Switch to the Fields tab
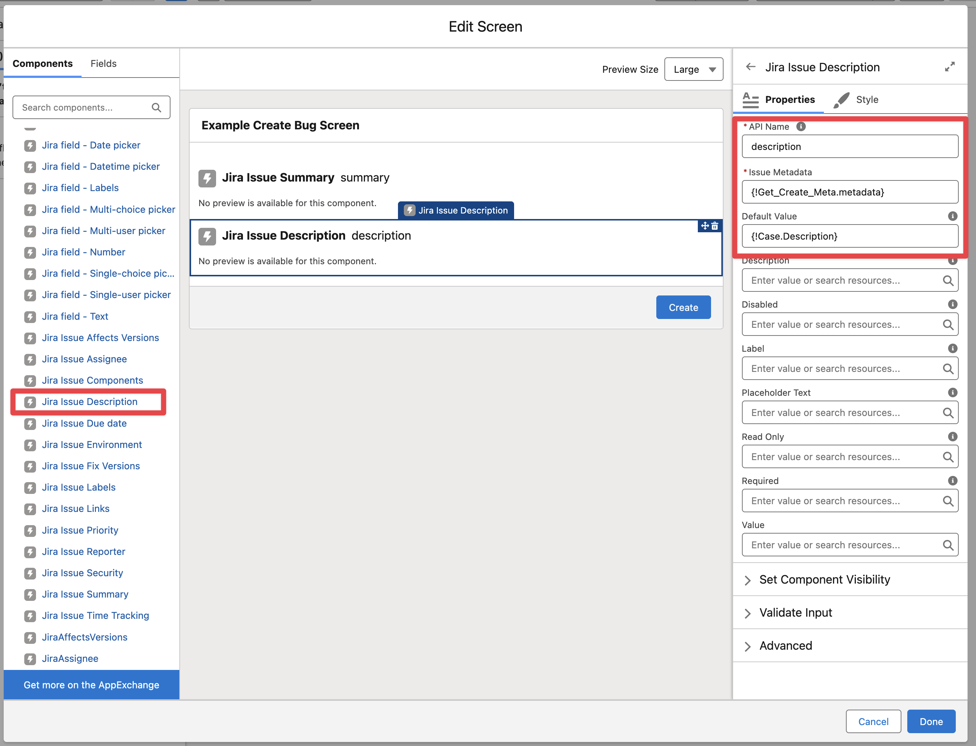The width and height of the screenshot is (976, 746). click(x=104, y=64)
